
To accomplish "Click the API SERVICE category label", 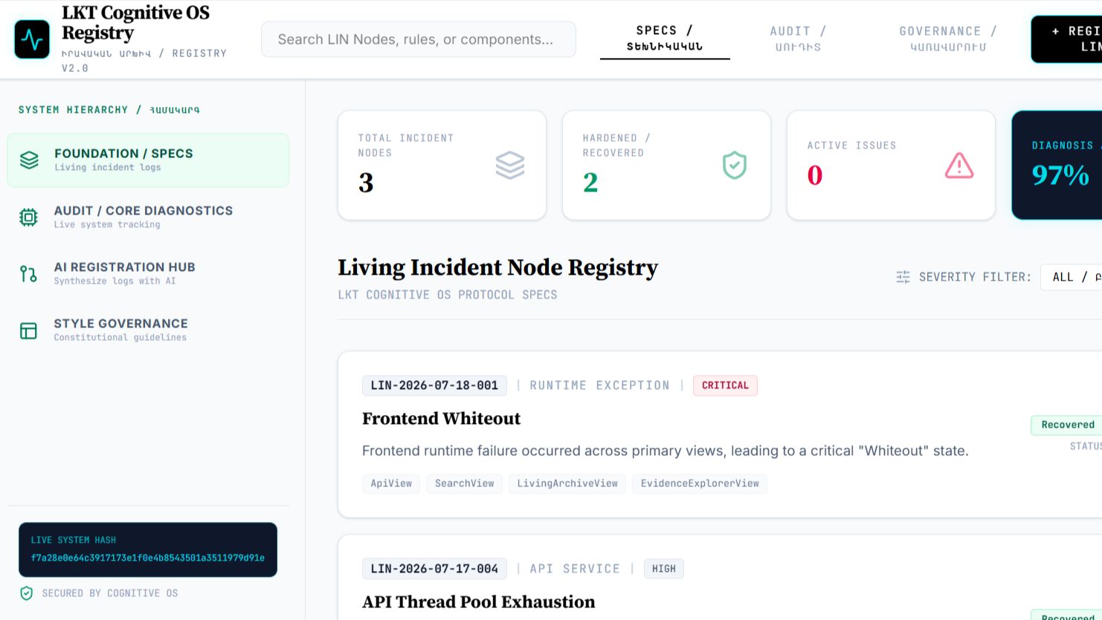I will tap(575, 569).
